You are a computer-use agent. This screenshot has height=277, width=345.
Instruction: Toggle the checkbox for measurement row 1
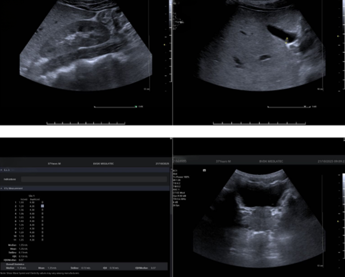[x=42, y=202]
